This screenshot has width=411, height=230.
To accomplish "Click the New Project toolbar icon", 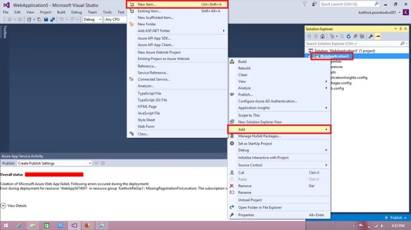I will [x=29, y=20].
